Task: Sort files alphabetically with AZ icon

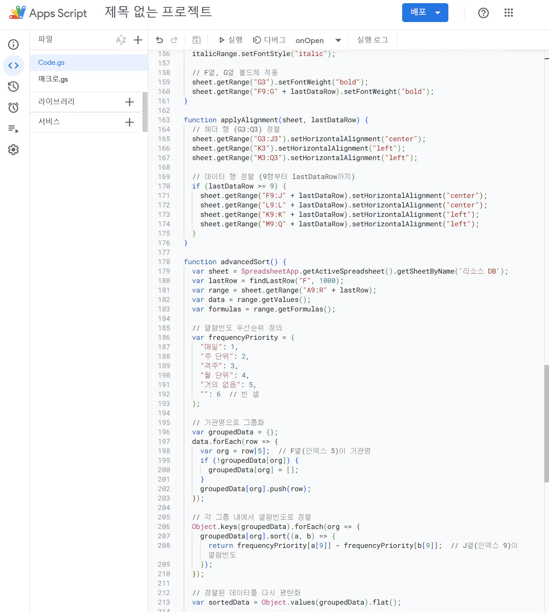Action: (121, 40)
